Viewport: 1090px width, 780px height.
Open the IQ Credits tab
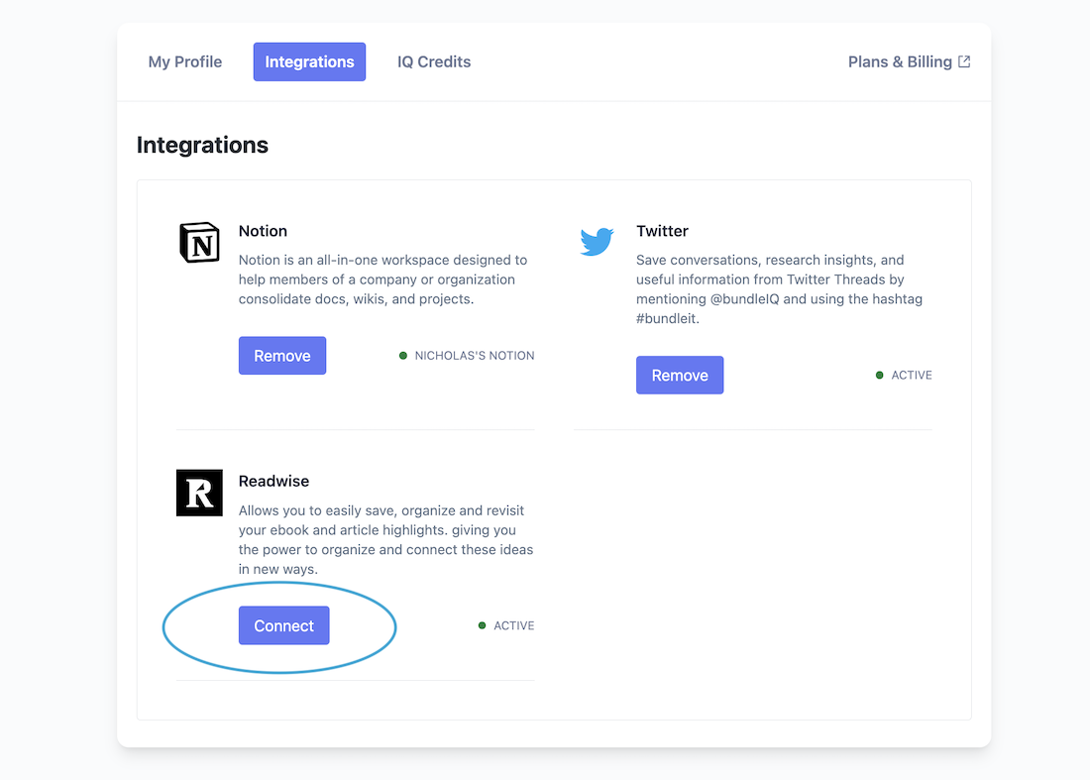[434, 61]
